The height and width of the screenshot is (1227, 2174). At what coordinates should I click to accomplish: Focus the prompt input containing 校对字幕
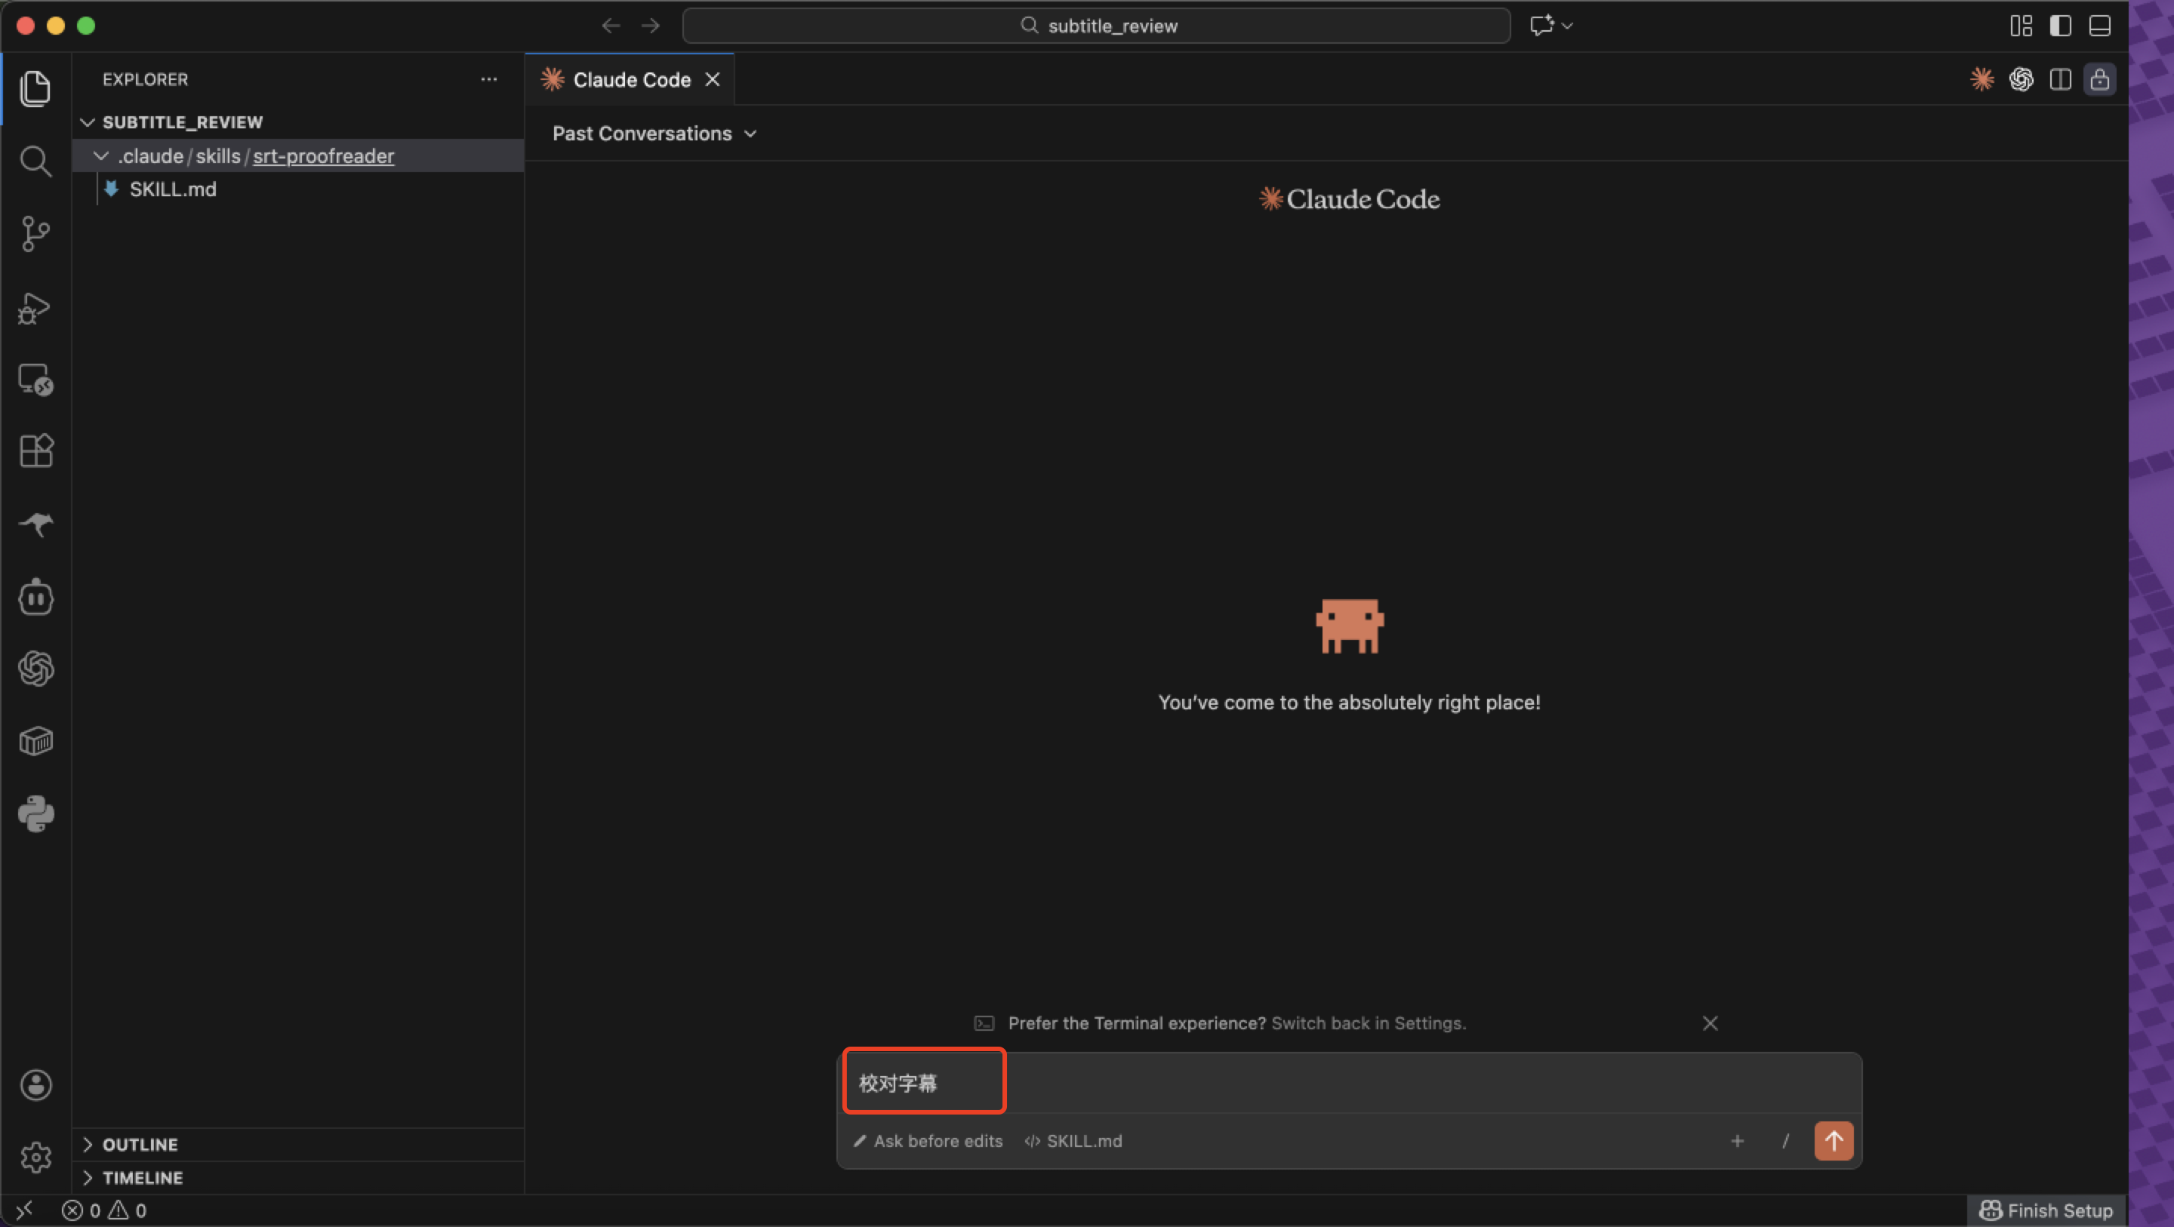pos(1349,1083)
